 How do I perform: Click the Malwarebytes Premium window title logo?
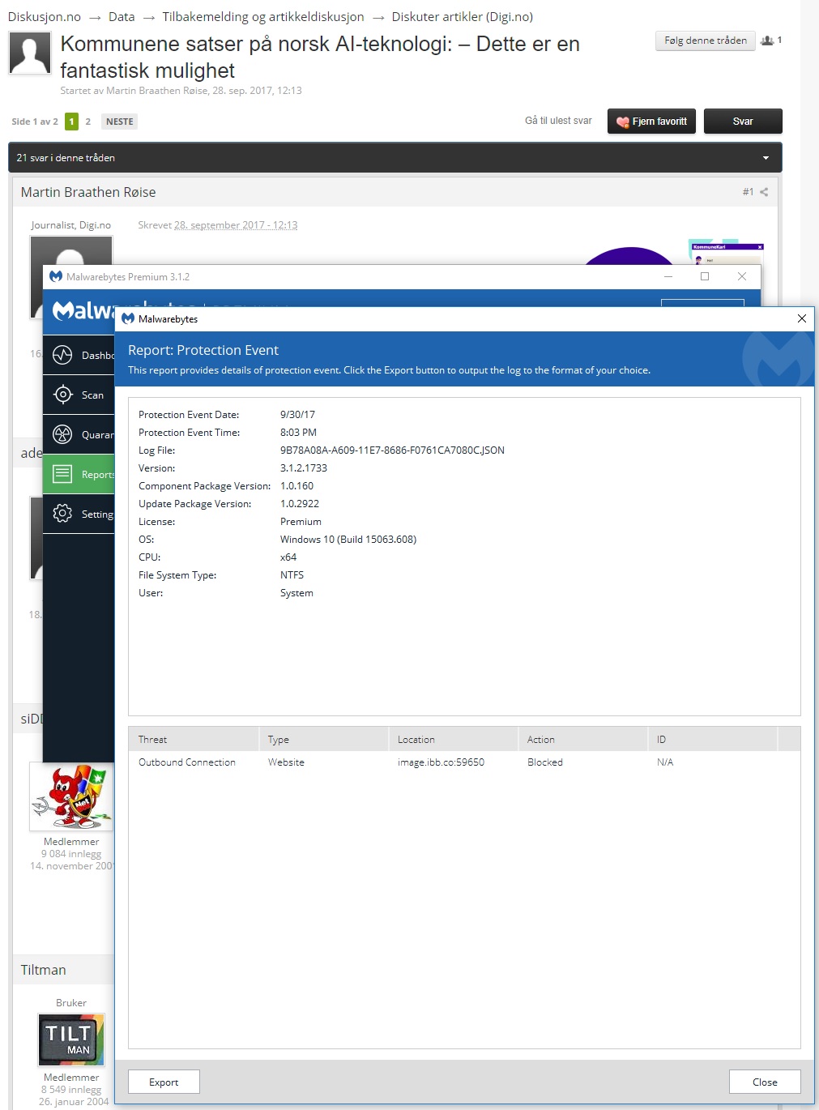click(x=56, y=276)
